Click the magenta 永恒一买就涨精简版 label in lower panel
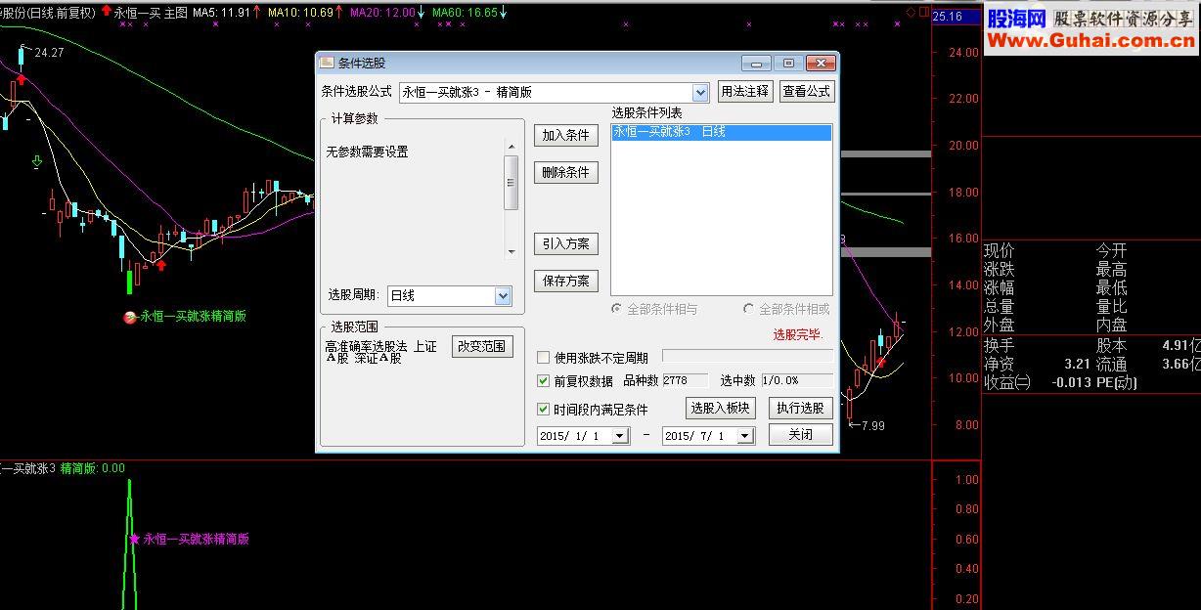Viewport: 1201px width, 610px height. click(x=196, y=539)
